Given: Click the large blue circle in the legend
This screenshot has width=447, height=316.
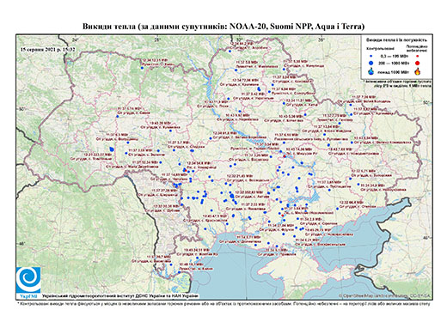Looking at the screenshot, I should coord(371,63).
